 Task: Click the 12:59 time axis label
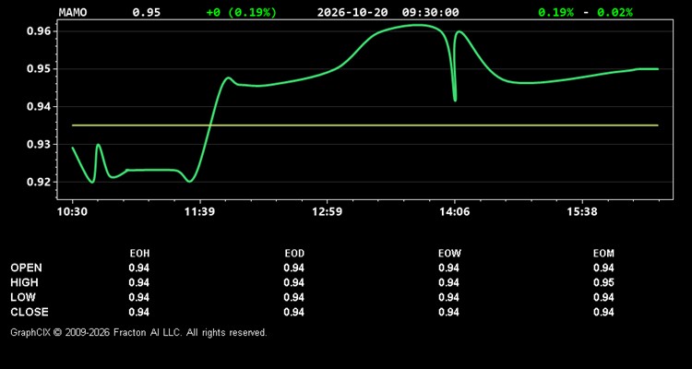(x=327, y=212)
